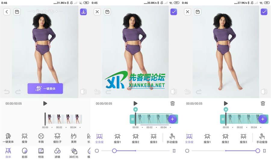Toggle before/after compare in the leftmost screen
The image size is (271, 160).
click(83, 92)
